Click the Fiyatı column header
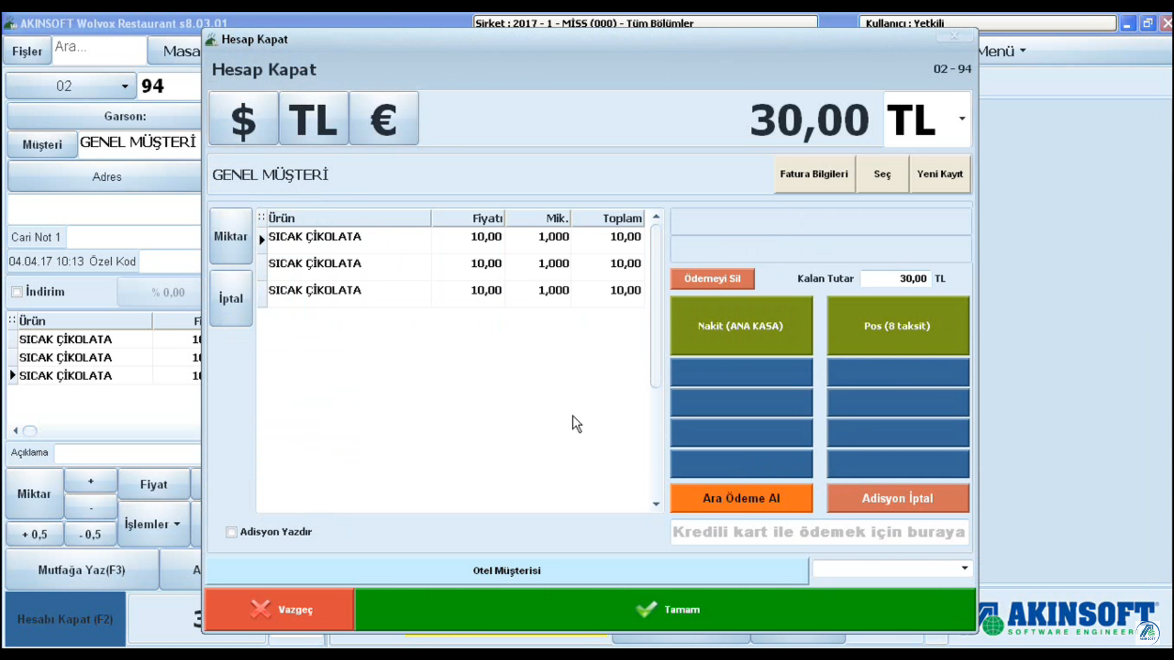 tap(468, 218)
